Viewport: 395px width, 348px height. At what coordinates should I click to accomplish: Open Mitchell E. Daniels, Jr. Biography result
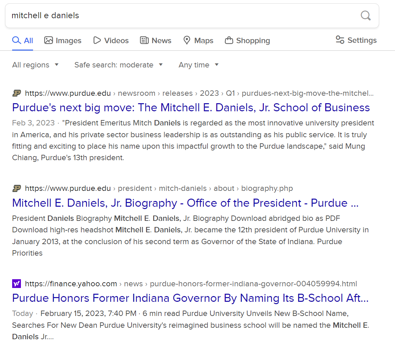(185, 203)
